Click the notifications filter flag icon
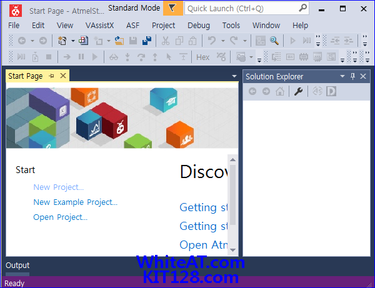Viewport: 375px width, 288px height. click(x=173, y=8)
